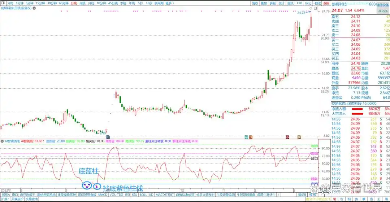The width and height of the screenshot is (390, 202).
Task: Click the 叠加 overlay button
Action: (x=264, y=3)
